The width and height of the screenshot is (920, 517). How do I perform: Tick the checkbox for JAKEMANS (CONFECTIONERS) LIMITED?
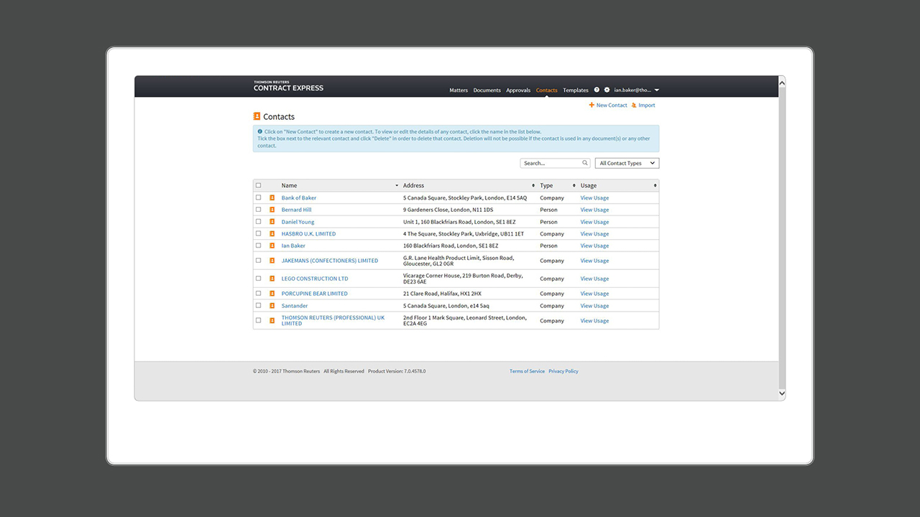(x=259, y=261)
